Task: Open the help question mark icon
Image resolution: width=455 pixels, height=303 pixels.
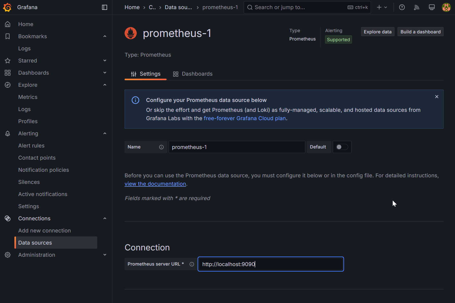Action: click(402, 7)
